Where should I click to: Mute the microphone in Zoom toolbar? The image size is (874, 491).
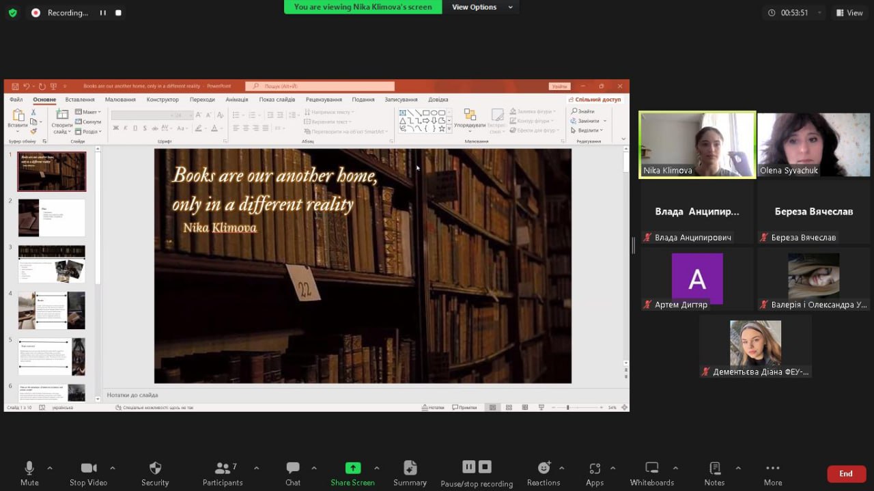(x=29, y=468)
